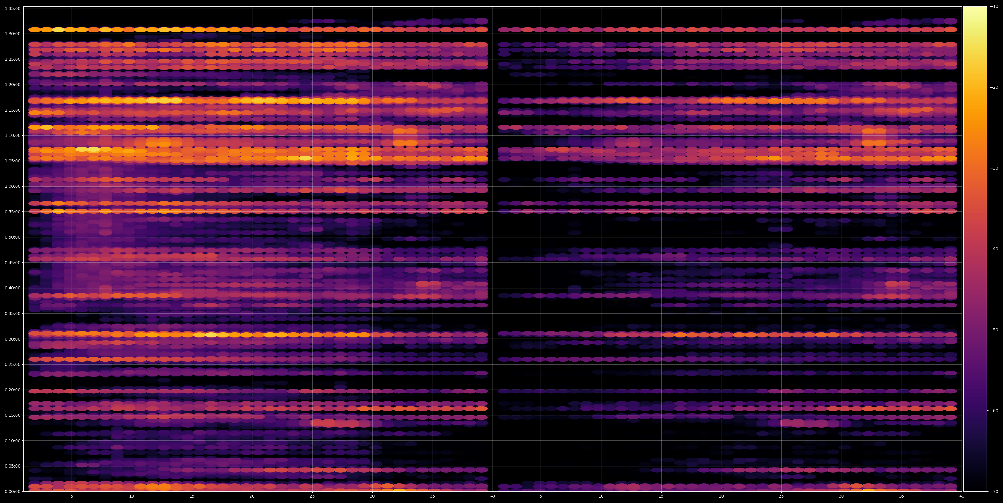Click the 0:00:00 y-axis time label

pos(12,491)
